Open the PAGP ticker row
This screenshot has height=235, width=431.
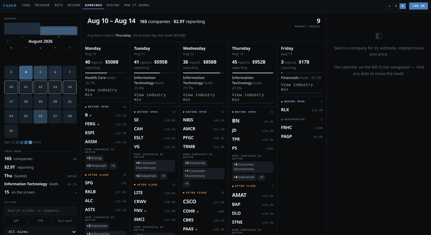302,137
